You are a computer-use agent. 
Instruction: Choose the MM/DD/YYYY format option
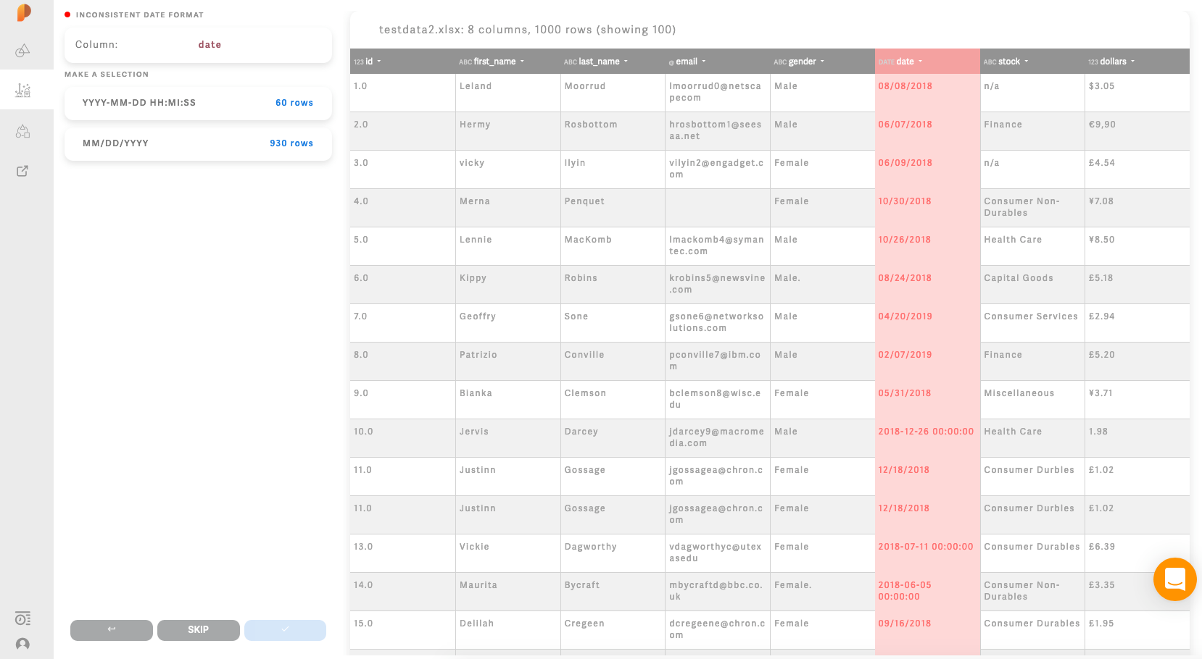198,143
